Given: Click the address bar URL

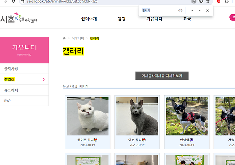Looking at the screenshot, I should tap(62, 2).
